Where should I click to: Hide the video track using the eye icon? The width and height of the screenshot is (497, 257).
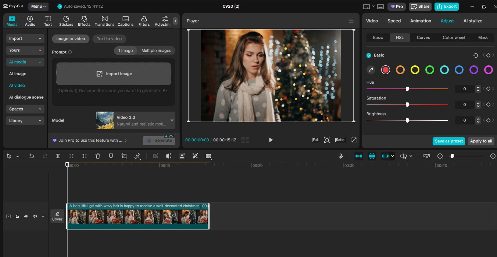26,216
